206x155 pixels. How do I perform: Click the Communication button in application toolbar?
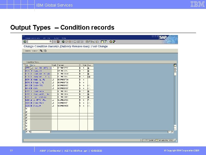tap(31, 51)
